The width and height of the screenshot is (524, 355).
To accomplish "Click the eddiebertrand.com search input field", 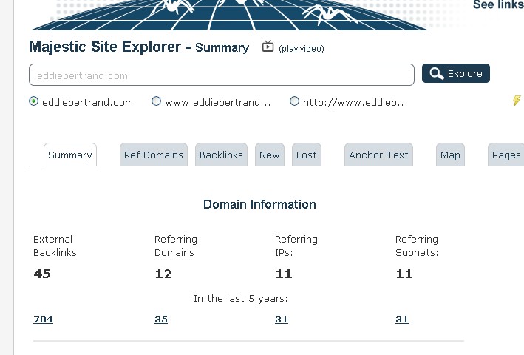I will click(x=222, y=75).
